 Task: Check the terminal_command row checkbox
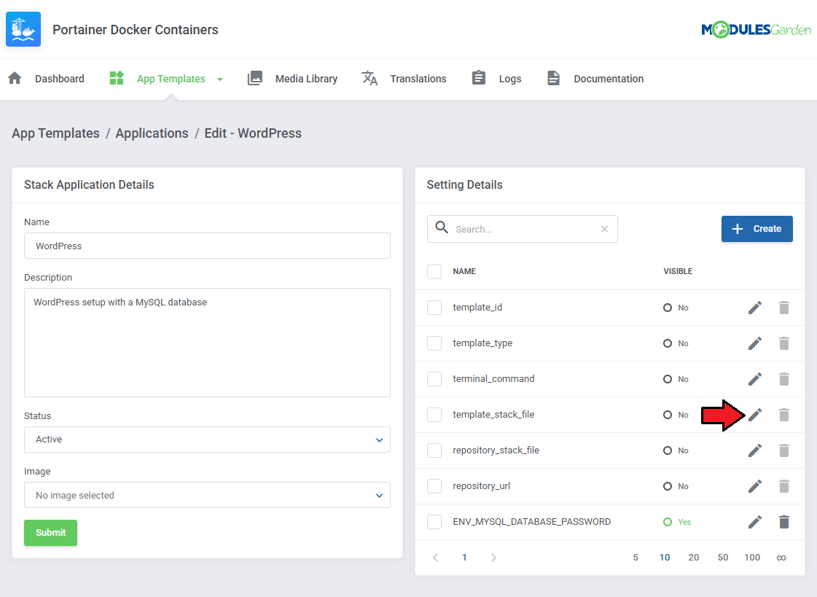pos(434,379)
